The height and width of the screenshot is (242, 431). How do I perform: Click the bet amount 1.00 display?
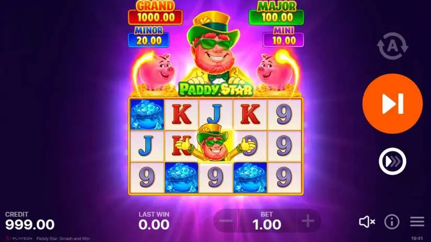click(267, 225)
